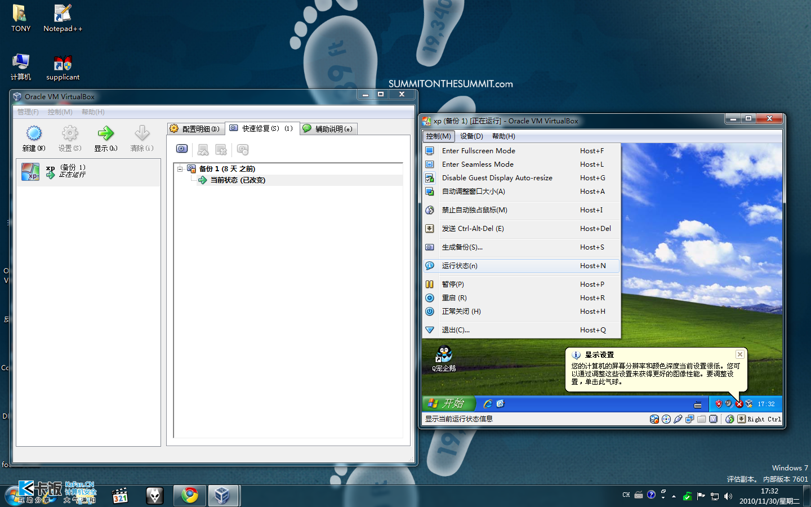Click the foobar2000 alien taskbar icon
The image size is (811, 507).
(154, 496)
